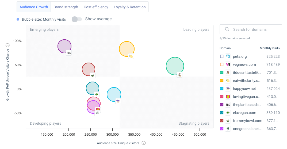Click the vegnews.com logo icon

(x=228, y=64)
